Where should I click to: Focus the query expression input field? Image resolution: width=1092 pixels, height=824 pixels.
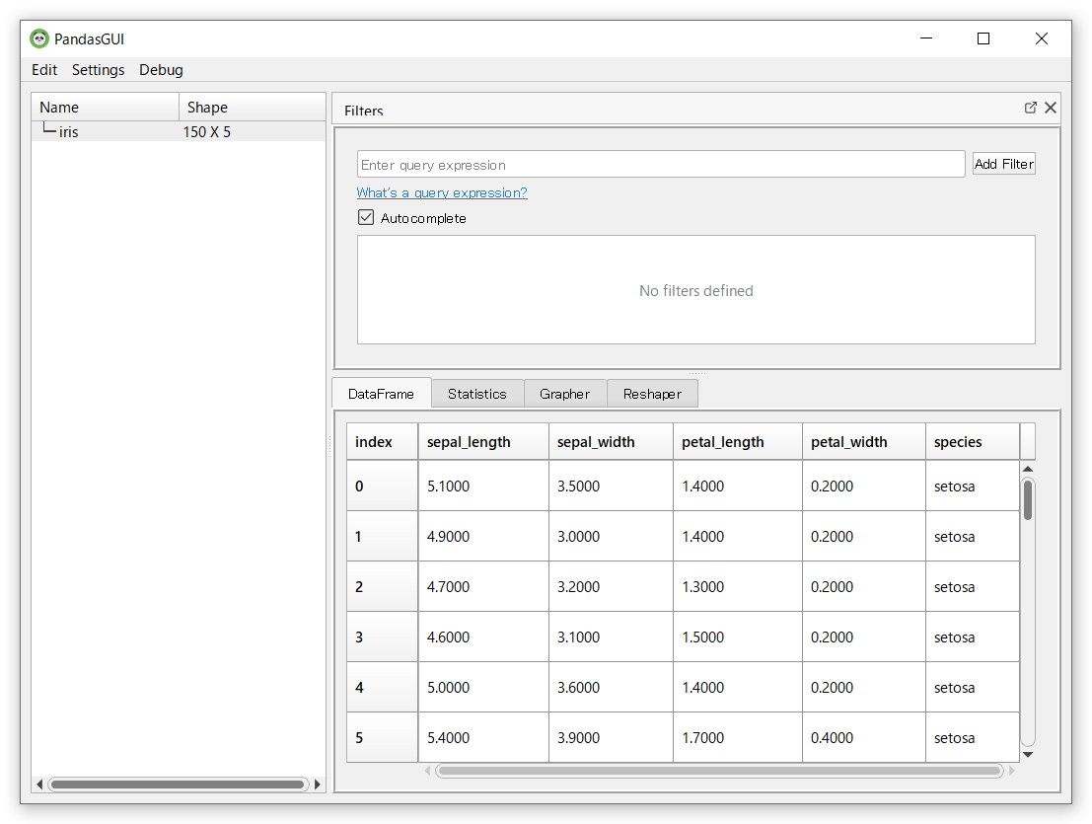pos(660,165)
